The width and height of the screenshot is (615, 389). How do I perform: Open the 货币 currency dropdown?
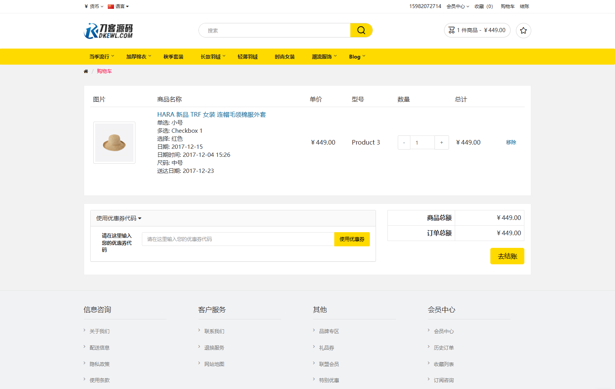coord(93,7)
